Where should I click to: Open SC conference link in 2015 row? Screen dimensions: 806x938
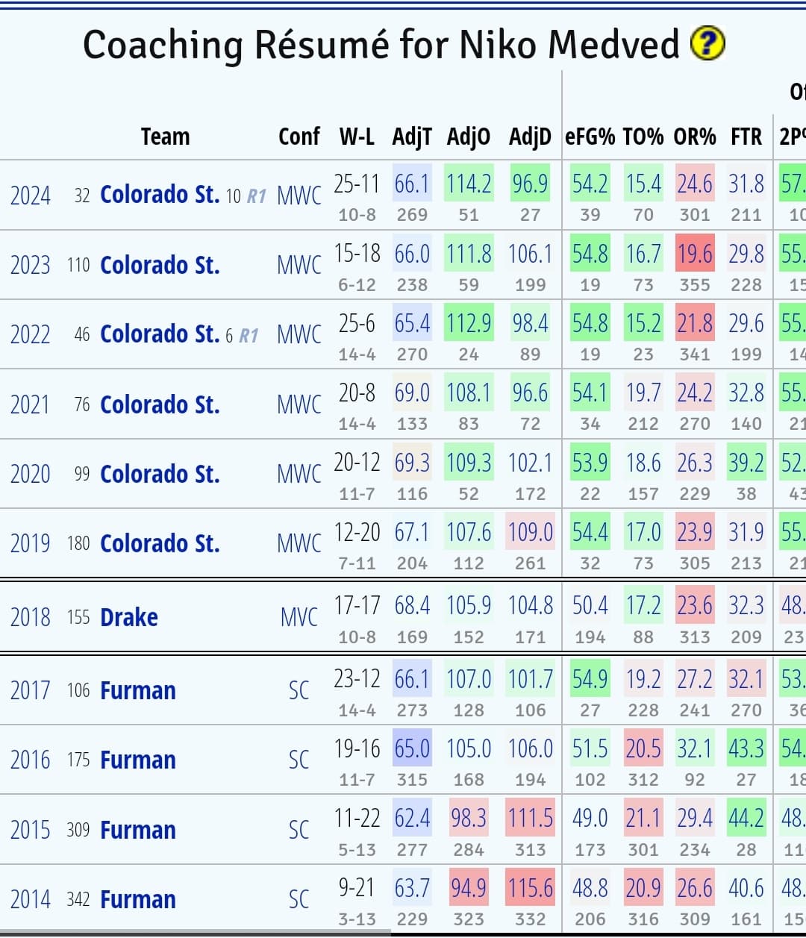(299, 830)
